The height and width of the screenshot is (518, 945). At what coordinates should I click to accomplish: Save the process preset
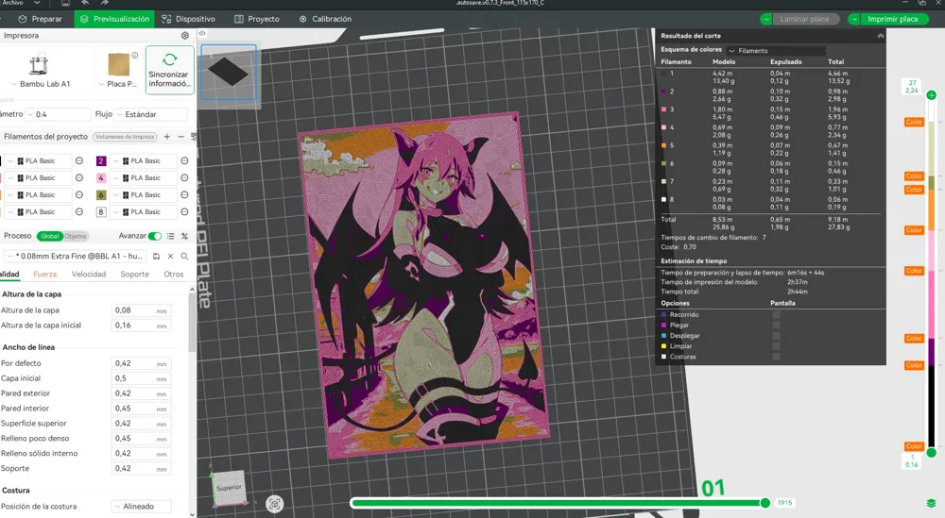tap(156, 257)
